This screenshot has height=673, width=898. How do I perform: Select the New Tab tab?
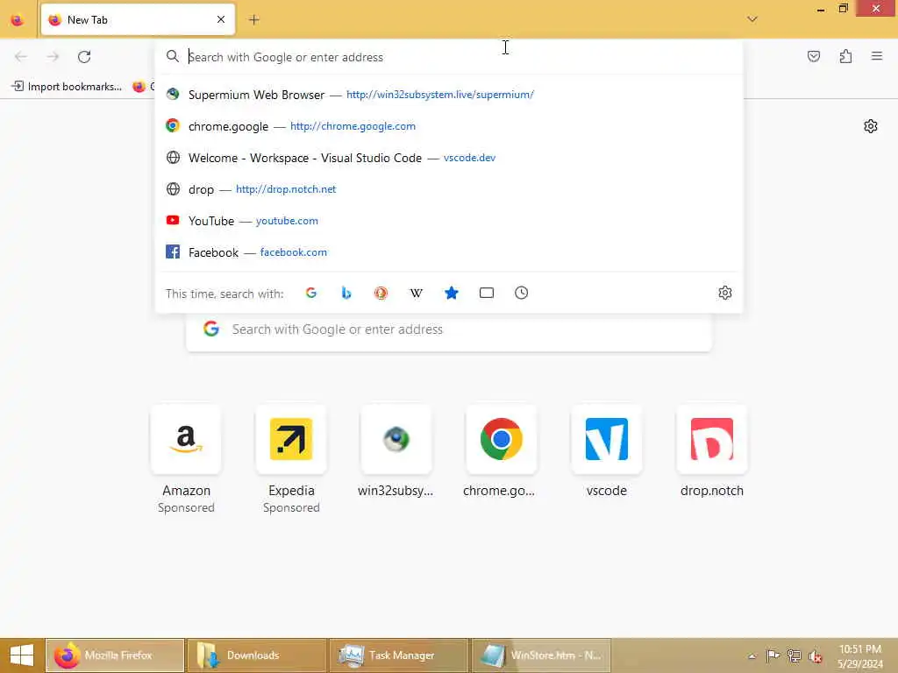(138, 19)
